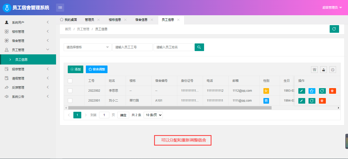This screenshot has height=159, width=348.
Task: Click the 添加 add button
Action: [75, 69]
